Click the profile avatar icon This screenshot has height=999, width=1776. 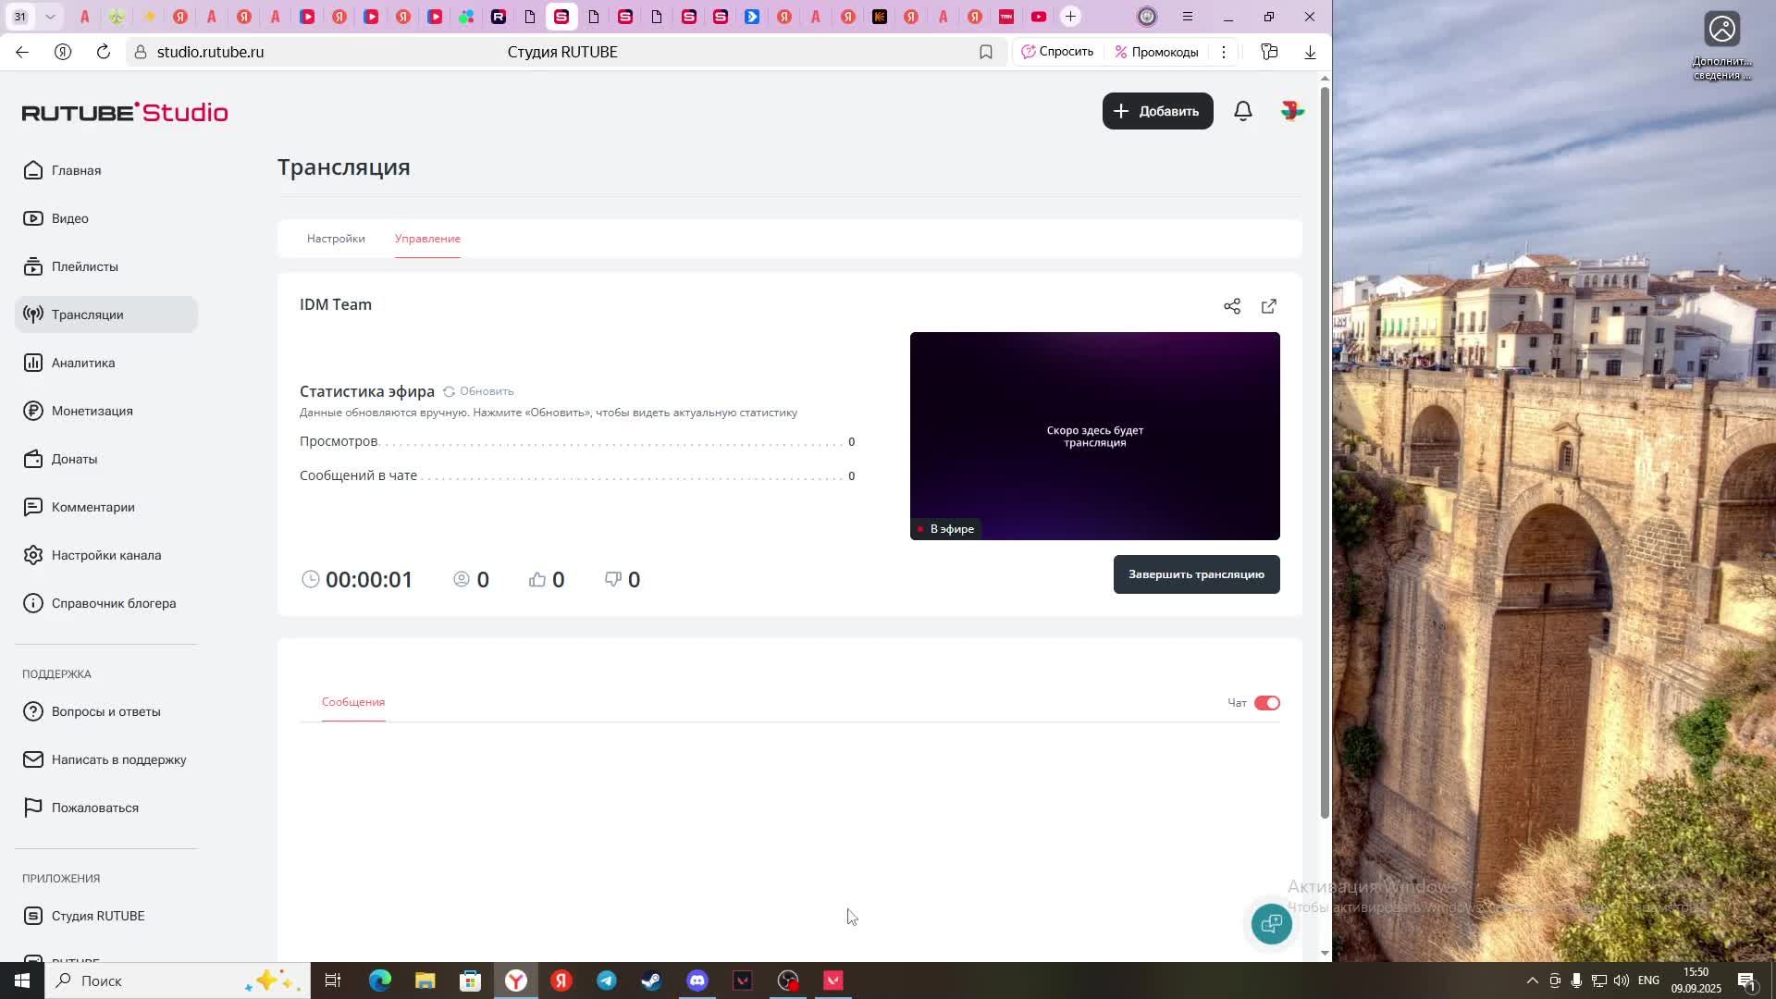(1292, 111)
